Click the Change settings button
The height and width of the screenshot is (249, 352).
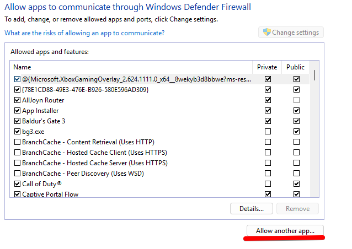coord(291,33)
